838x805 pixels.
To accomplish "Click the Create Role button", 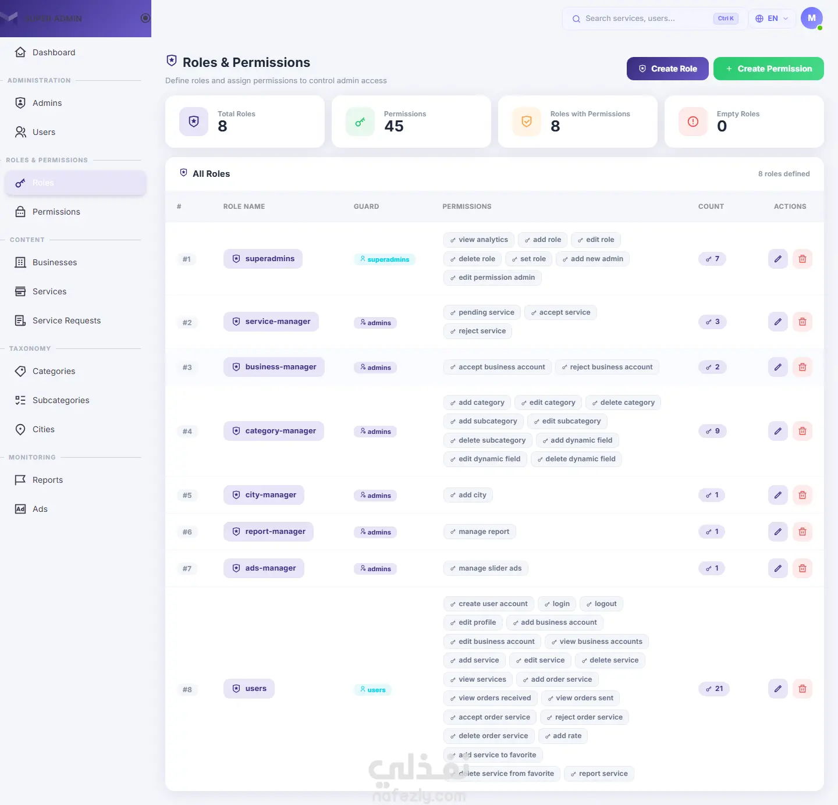I will 667,69.
